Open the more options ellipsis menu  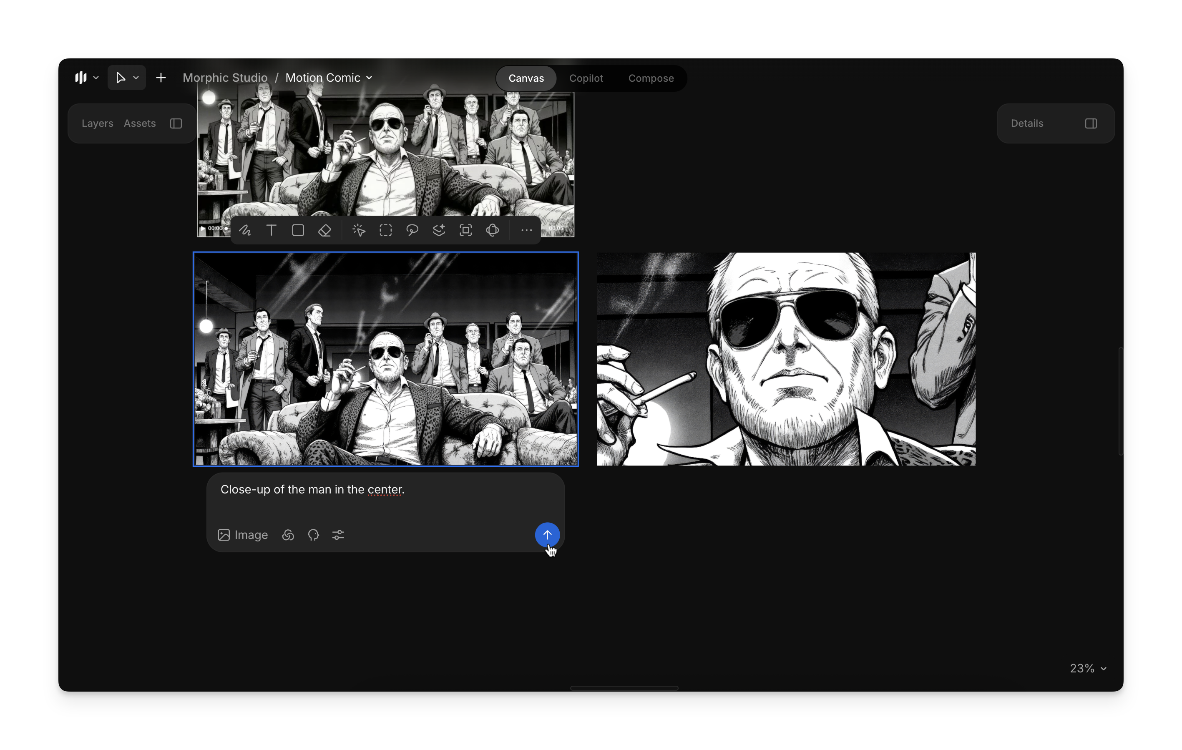pyautogui.click(x=526, y=230)
